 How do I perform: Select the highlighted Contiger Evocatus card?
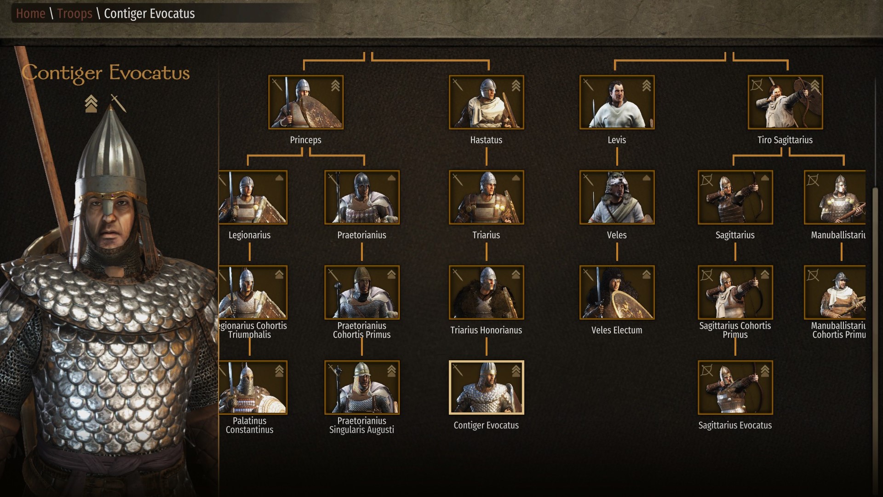[x=486, y=387]
